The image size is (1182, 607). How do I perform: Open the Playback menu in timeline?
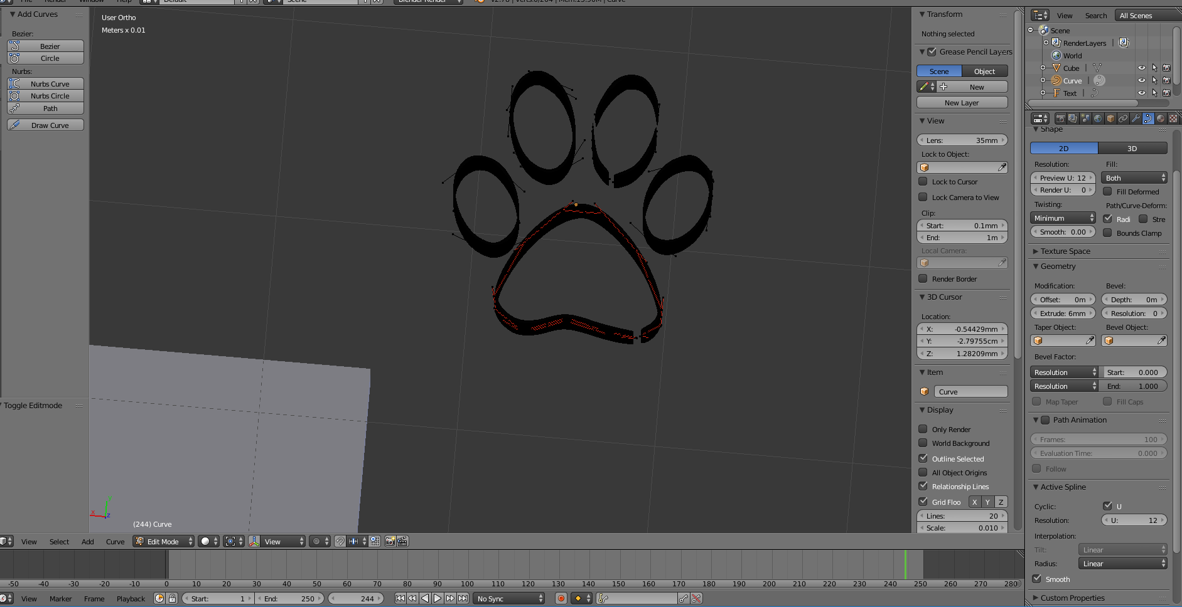tap(131, 599)
